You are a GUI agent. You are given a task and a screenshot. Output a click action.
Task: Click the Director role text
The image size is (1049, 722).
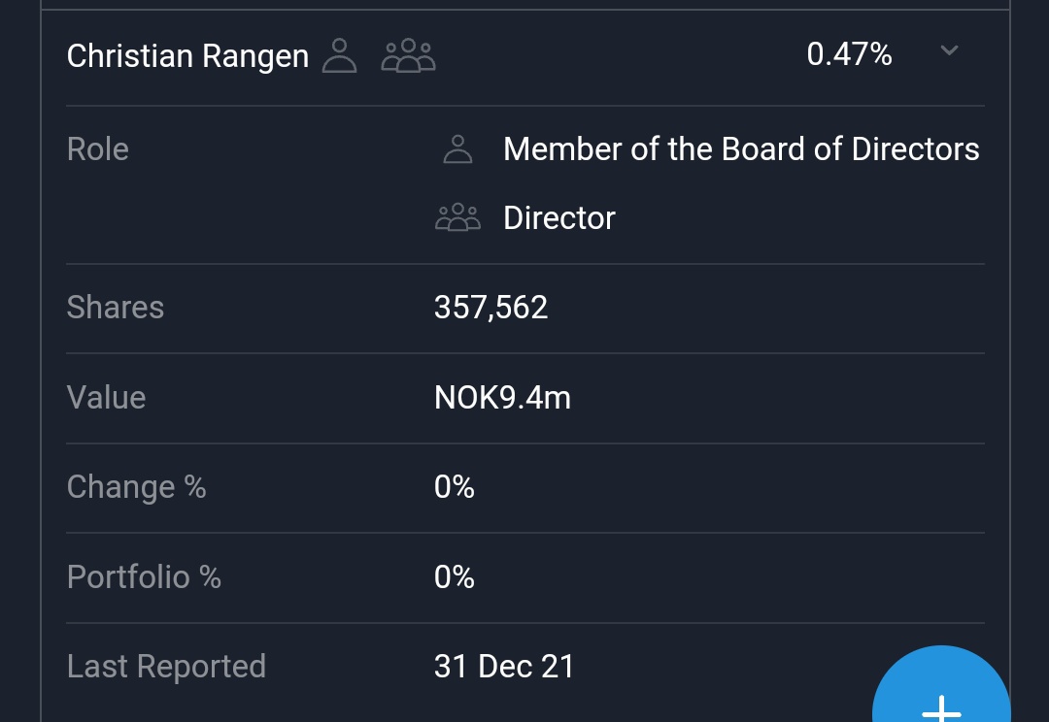tap(559, 218)
